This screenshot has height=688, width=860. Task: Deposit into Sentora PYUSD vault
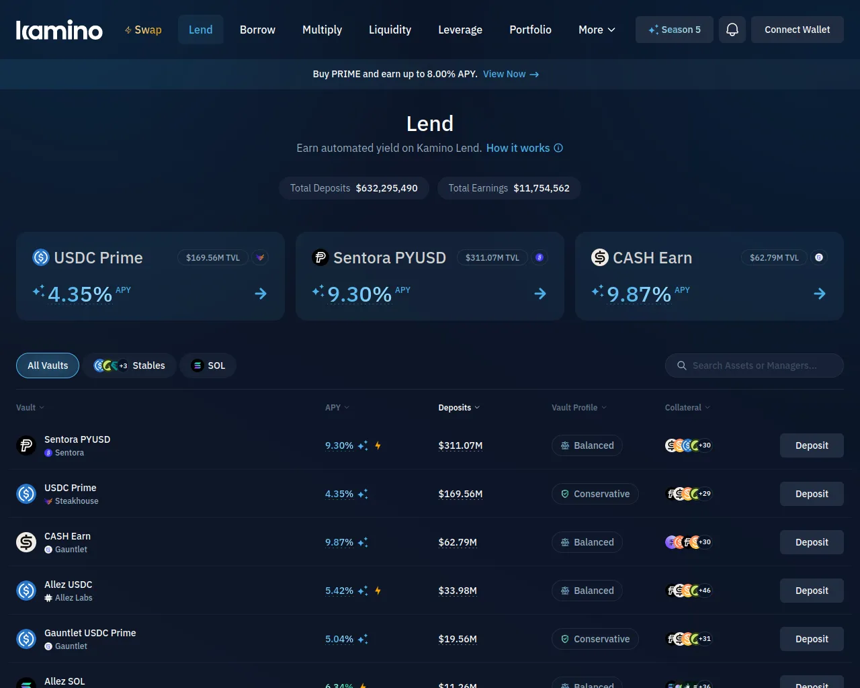click(812, 445)
